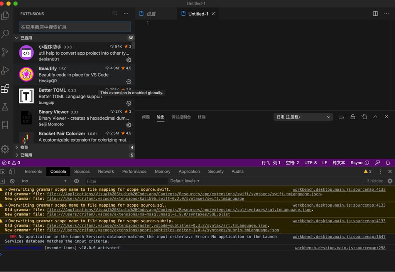The width and height of the screenshot is (395, 272).
Task: Open the Run and Debug view
Action: point(5,70)
